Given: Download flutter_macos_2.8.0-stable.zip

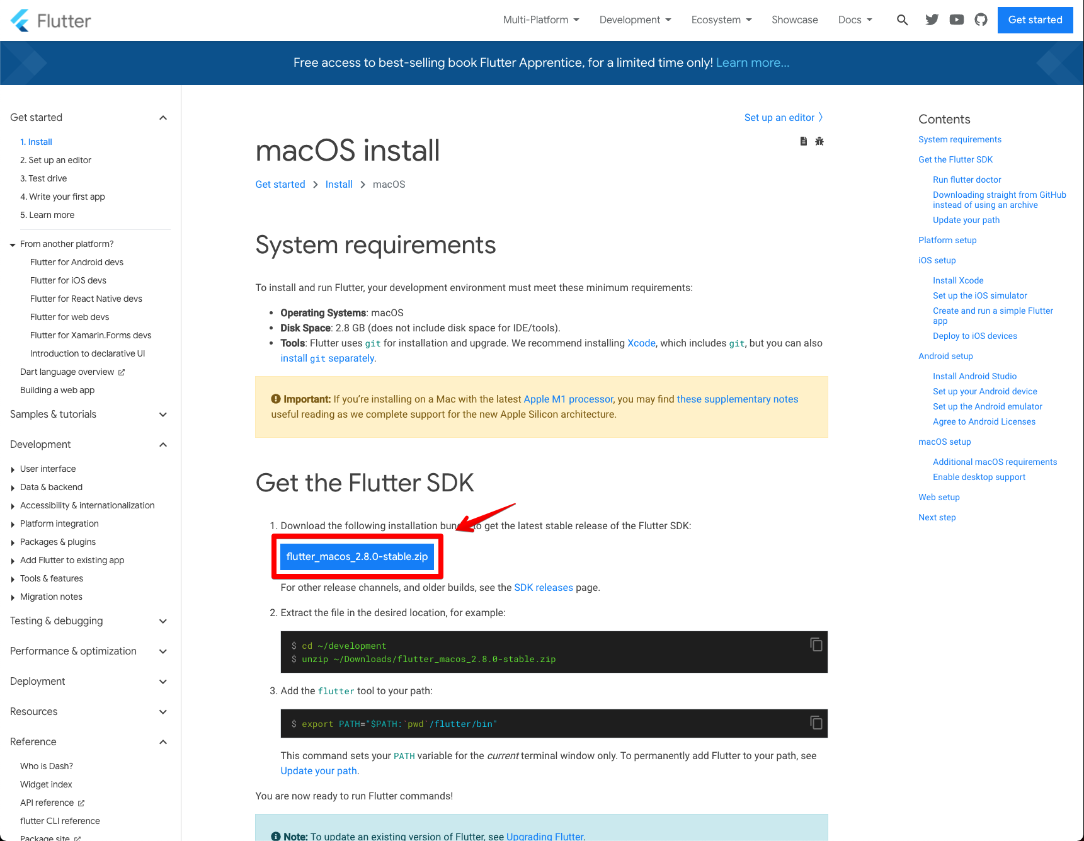Looking at the screenshot, I should tap(357, 557).
